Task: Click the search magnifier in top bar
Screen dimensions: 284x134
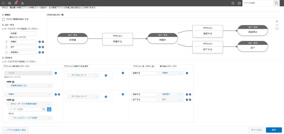Action: coord(276,3)
